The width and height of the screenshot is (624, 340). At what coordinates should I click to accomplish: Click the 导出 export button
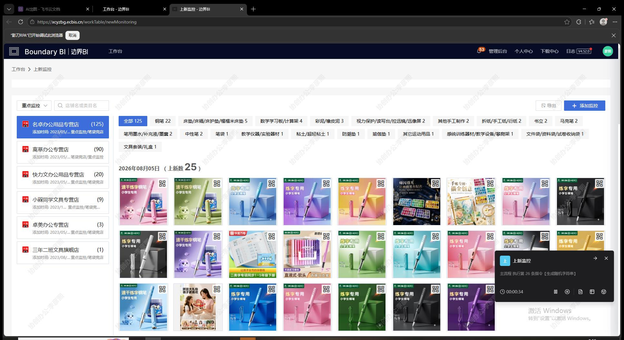(549, 106)
